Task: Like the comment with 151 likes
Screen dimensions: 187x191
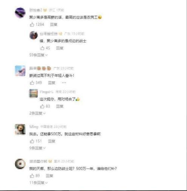Action: [32, 141]
